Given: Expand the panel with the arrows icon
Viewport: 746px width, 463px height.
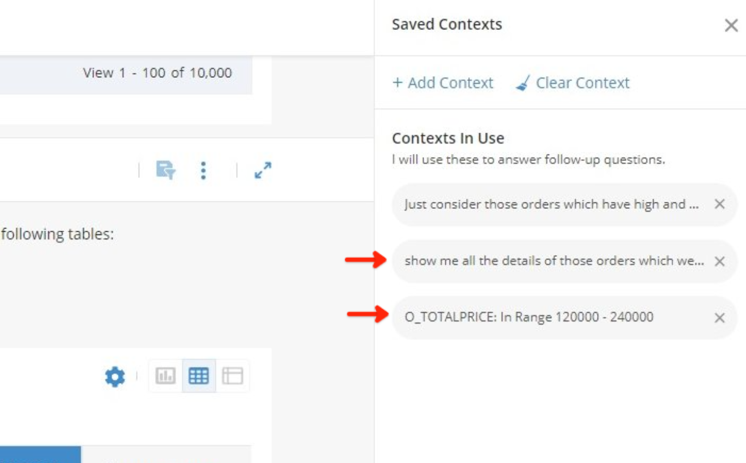Looking at the screenshot, I should (263, 170).
